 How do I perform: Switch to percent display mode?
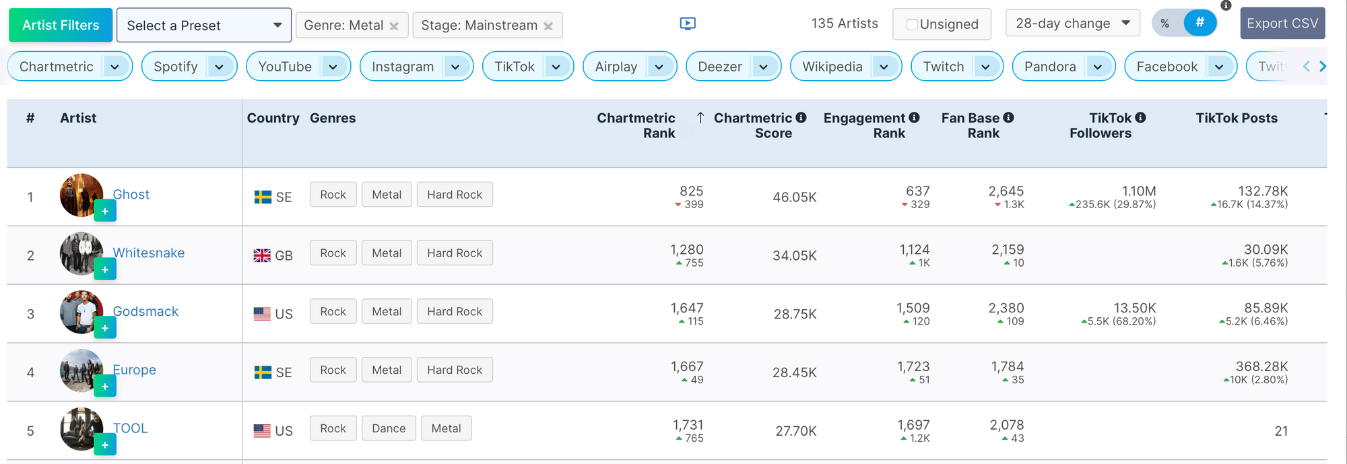coord(1165,24)
